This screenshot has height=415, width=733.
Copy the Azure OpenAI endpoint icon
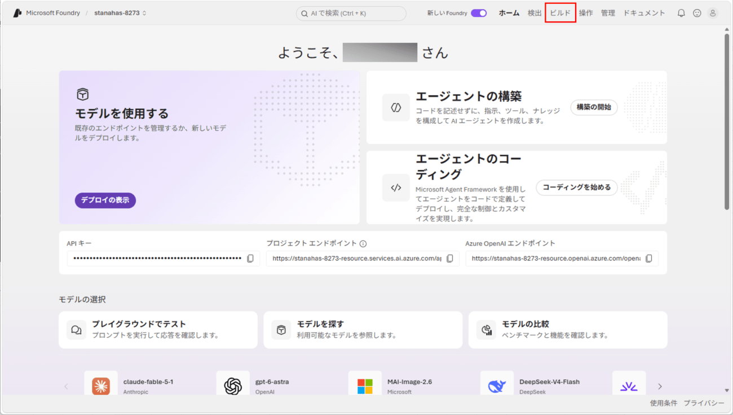[649, 258]
